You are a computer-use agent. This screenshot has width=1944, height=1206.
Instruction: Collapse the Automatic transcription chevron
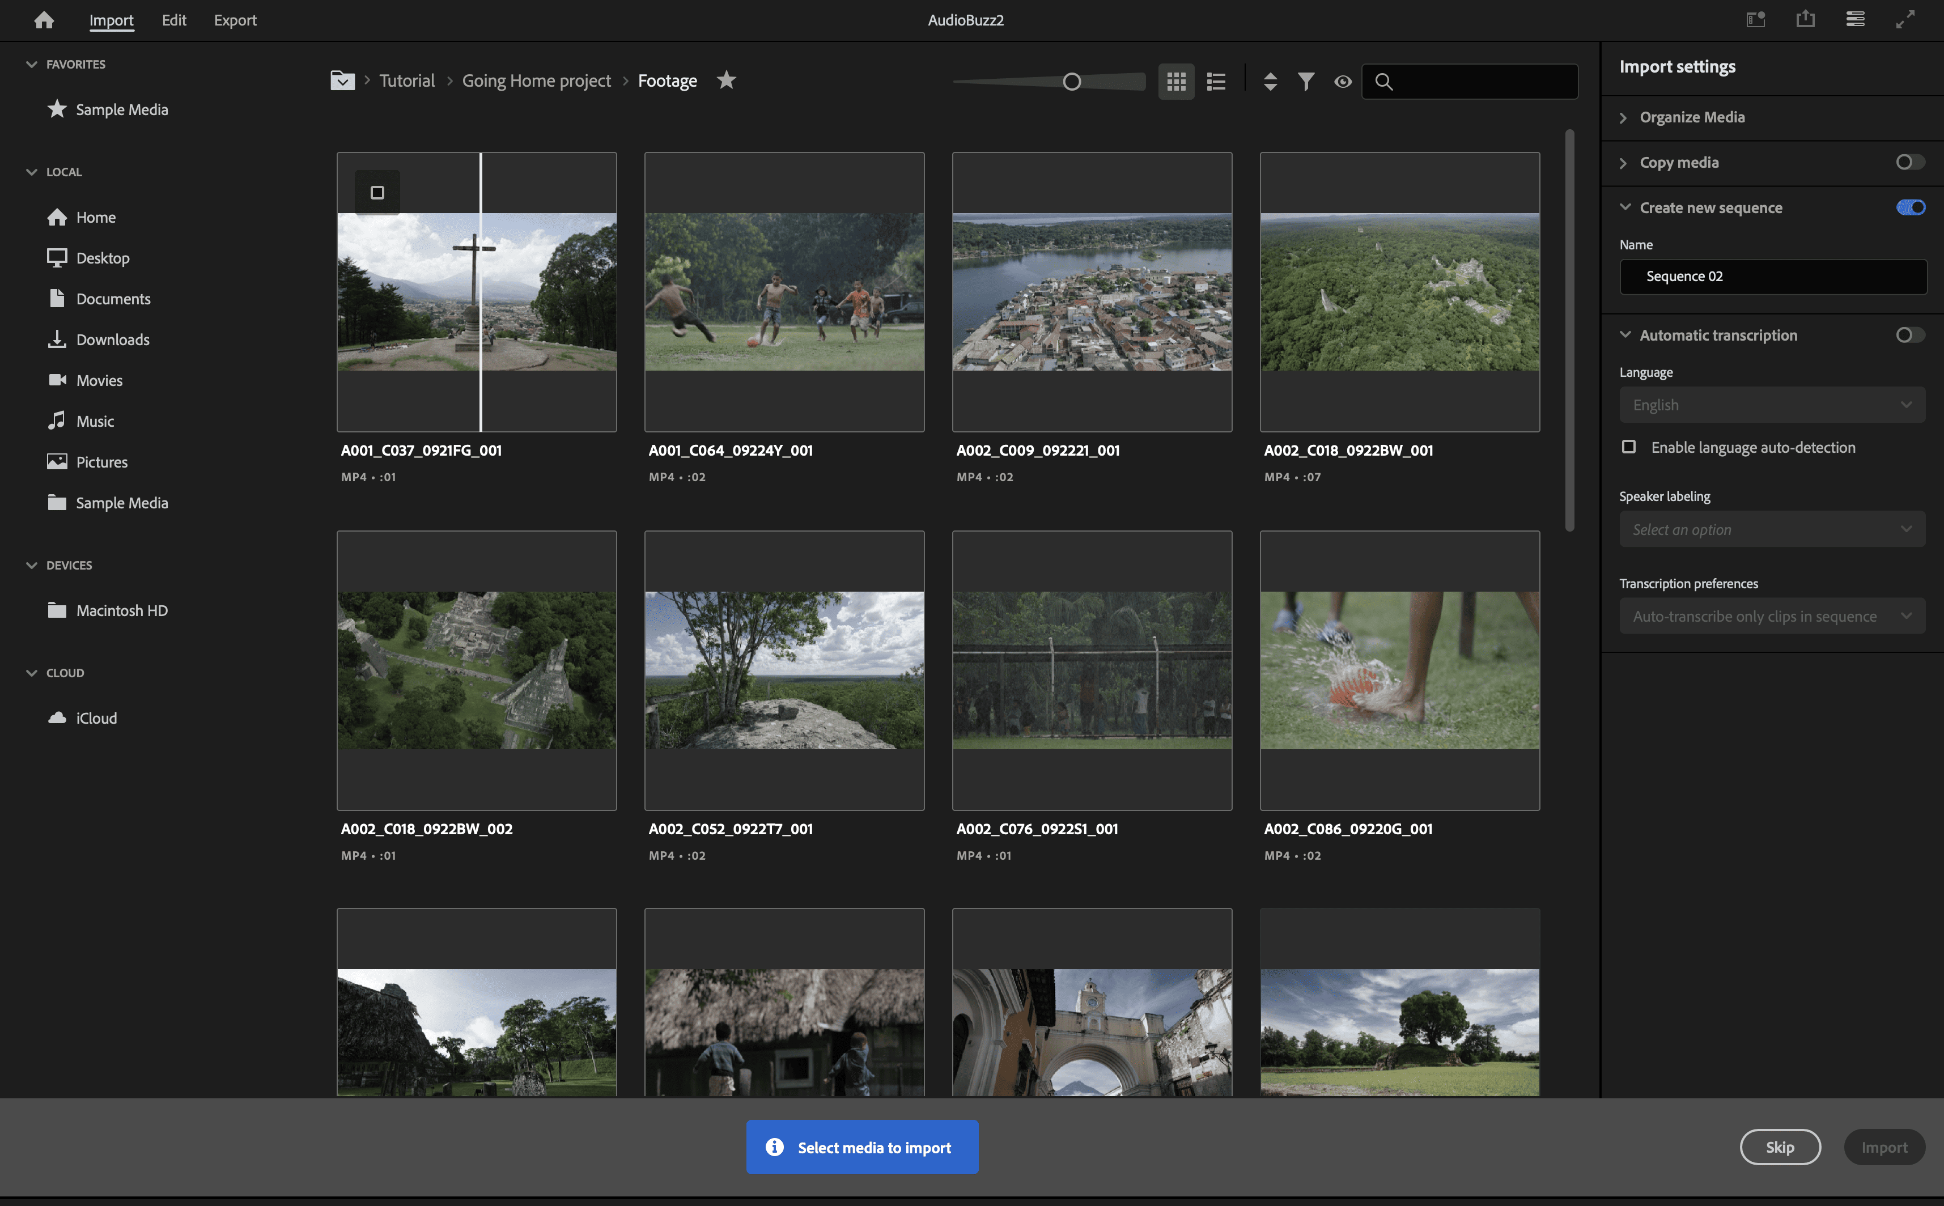(x=1624, y=334)
